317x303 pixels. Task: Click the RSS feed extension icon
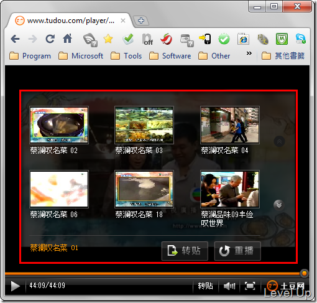point(90,40)
